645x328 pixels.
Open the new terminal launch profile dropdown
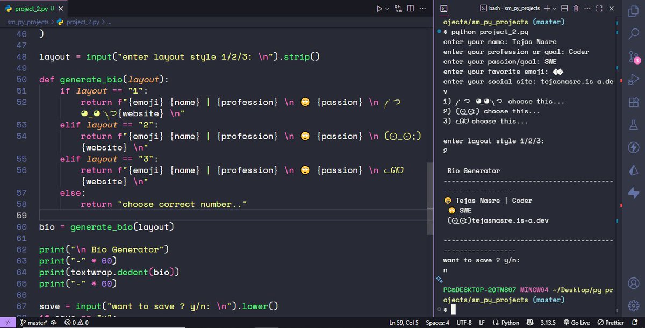pos(554,8)
